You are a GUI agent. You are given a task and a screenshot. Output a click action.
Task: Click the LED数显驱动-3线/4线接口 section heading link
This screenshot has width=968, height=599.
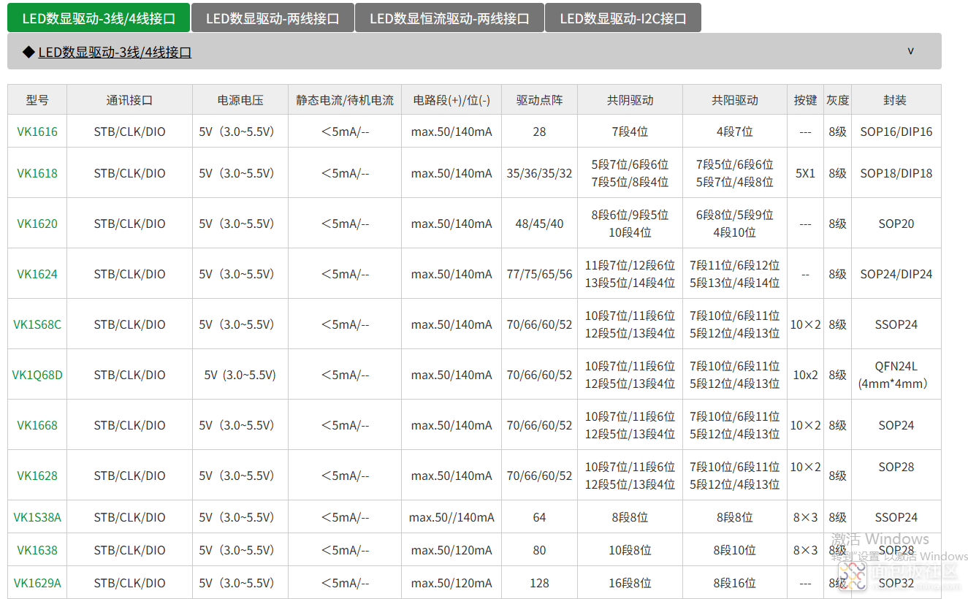[115, 52]
